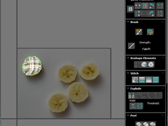Click Relax Custom icon in Reshape Elements

151,64
